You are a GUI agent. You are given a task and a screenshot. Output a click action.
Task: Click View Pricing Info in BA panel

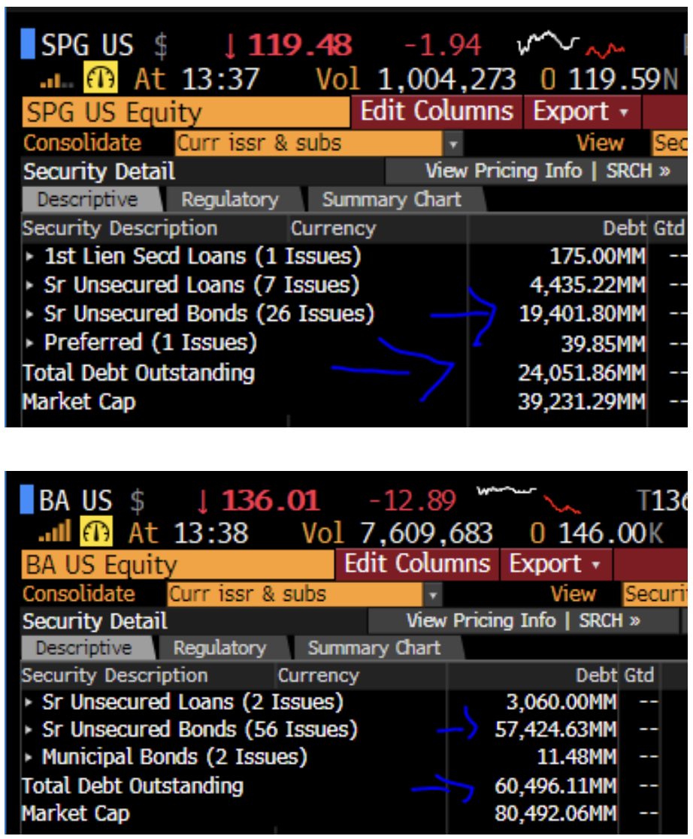point(480,620)
